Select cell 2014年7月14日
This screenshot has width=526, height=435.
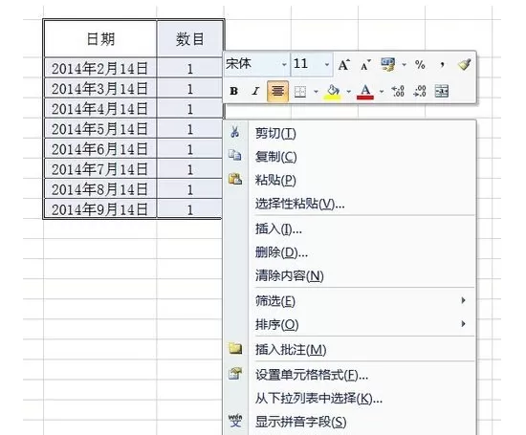tap(100, 168)
